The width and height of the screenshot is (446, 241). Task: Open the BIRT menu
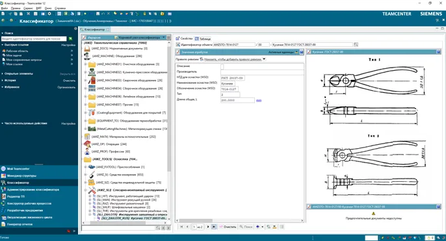click(39, 8)
